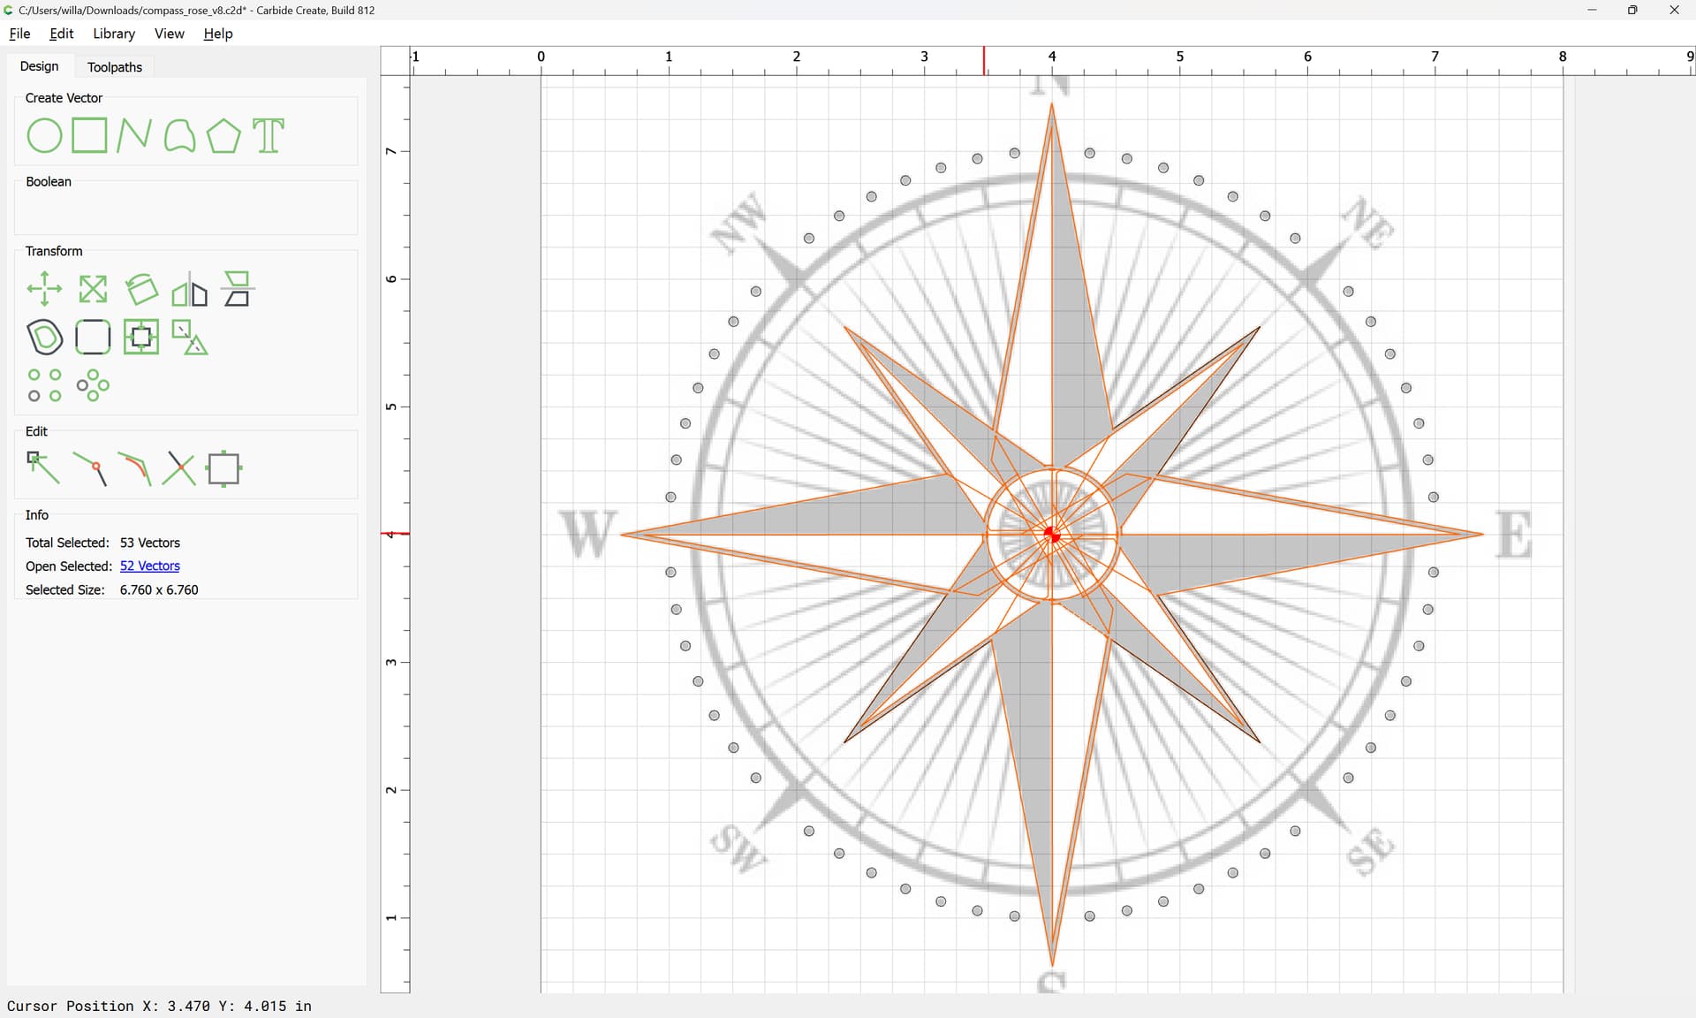Use the Mirror transform tool
This screenshot has height=1018, width=1696.
189,289
